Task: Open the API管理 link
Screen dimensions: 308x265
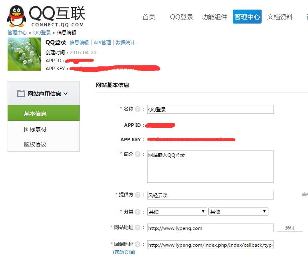Action: tap(102, 43)
